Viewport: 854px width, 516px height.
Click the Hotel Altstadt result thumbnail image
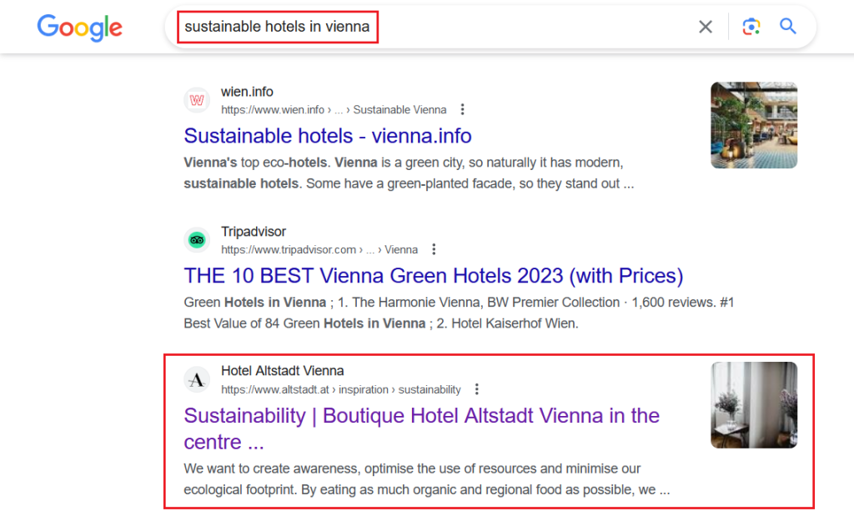tap(754, 405)
